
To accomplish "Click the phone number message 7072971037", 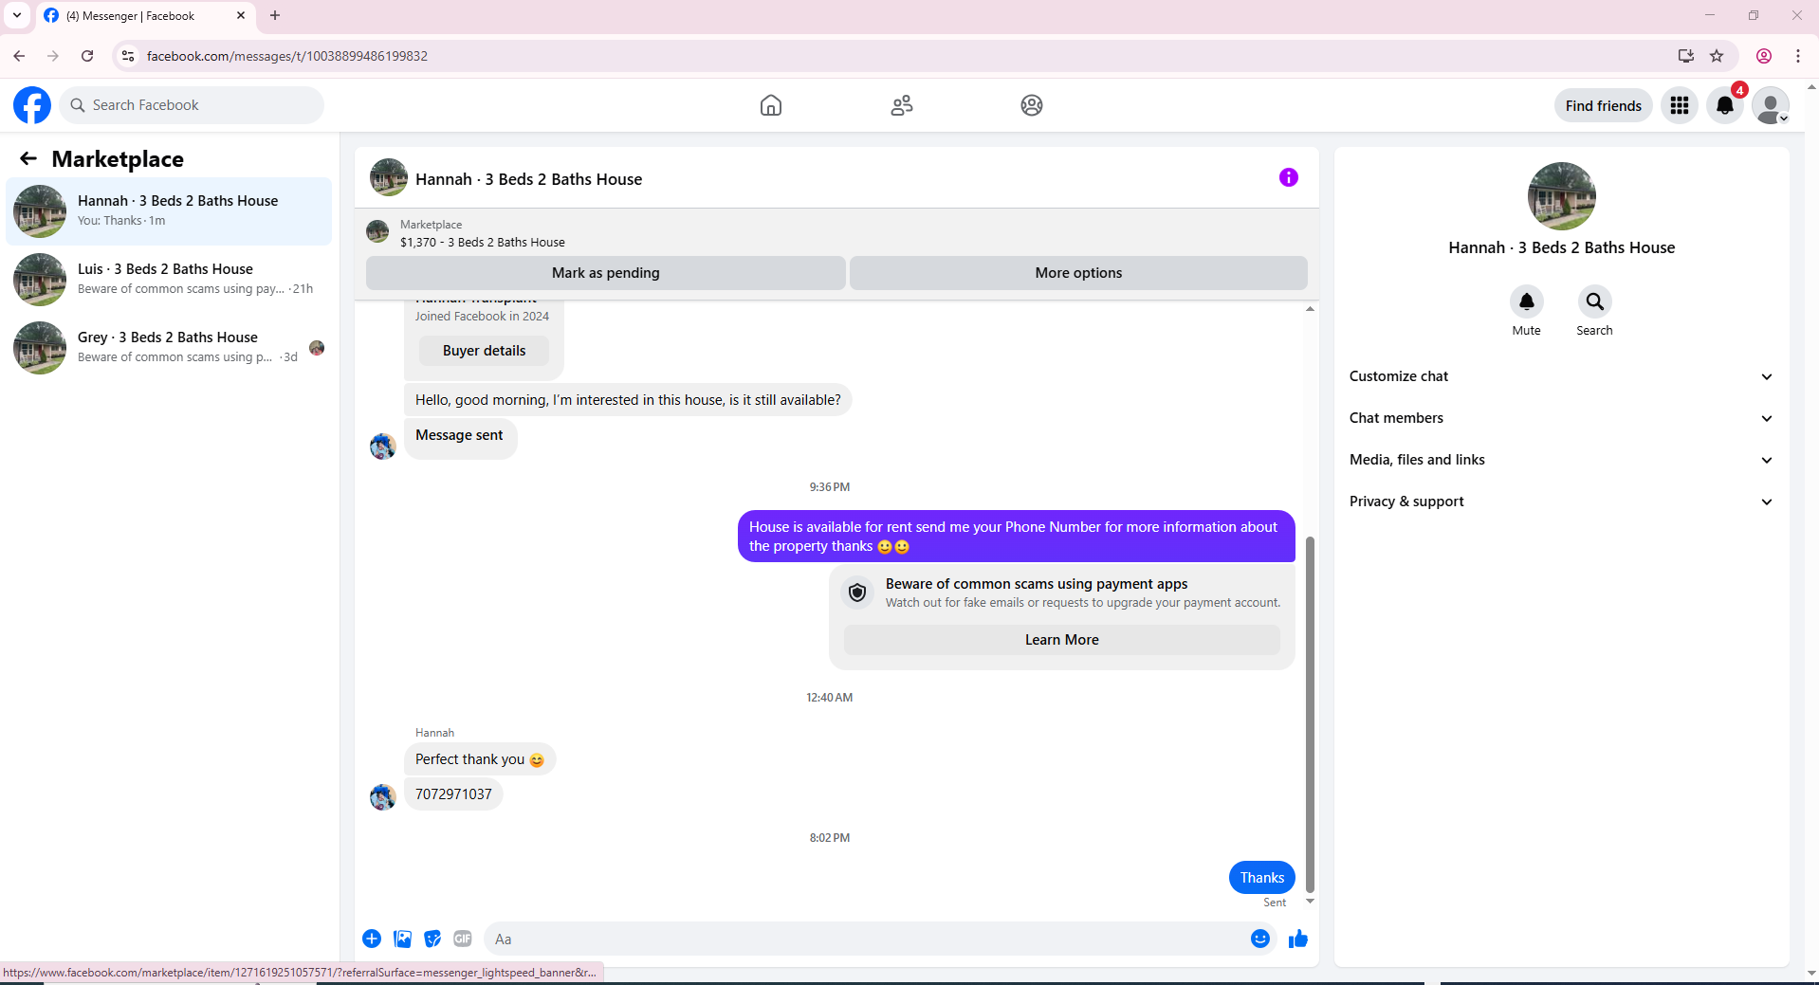I will pyautogui.click(x=453, y=794).
